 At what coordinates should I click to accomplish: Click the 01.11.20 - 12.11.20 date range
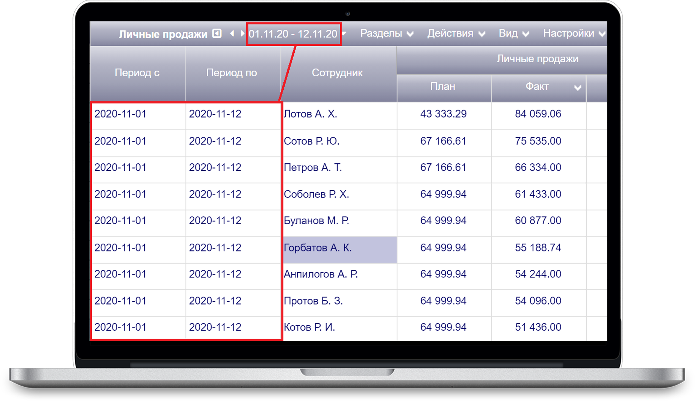coord(293,34)
